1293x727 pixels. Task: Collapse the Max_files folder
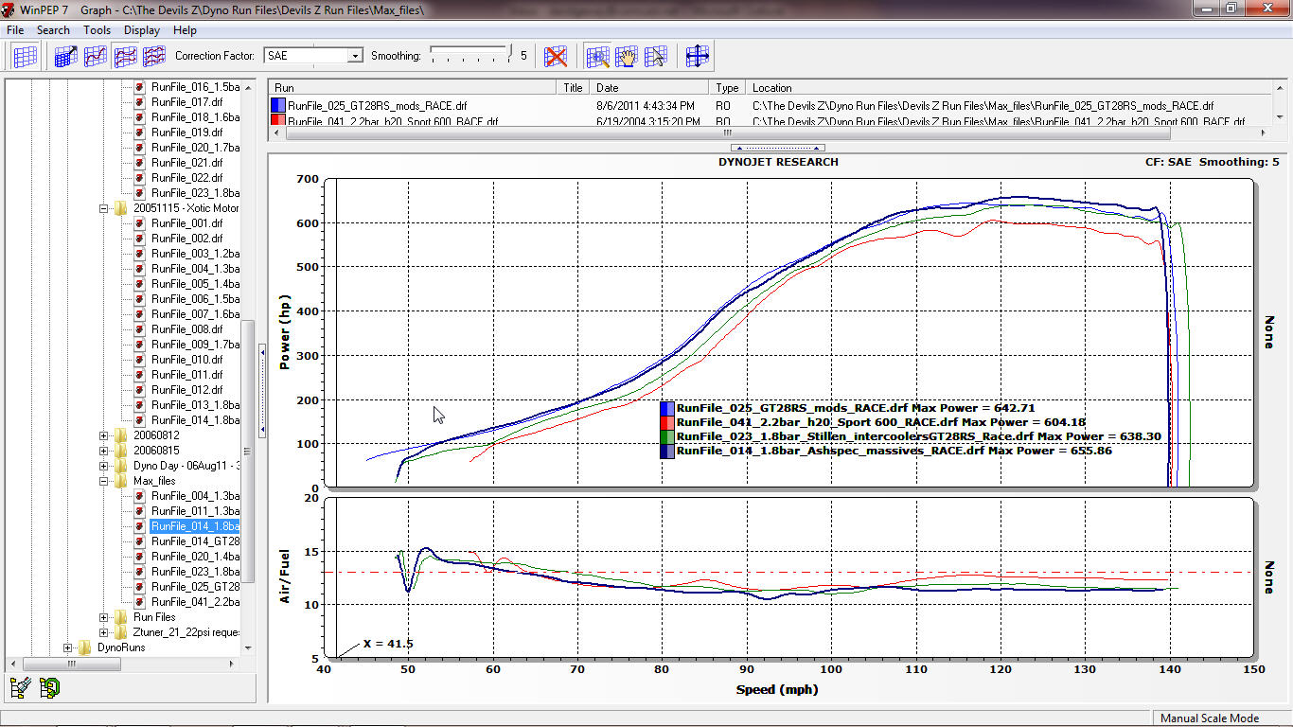click(104, 481)
